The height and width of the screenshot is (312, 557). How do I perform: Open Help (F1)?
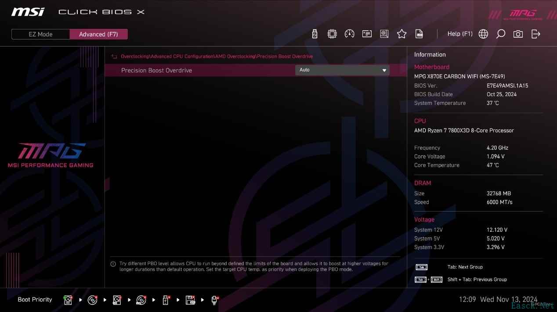click(460, 34)
